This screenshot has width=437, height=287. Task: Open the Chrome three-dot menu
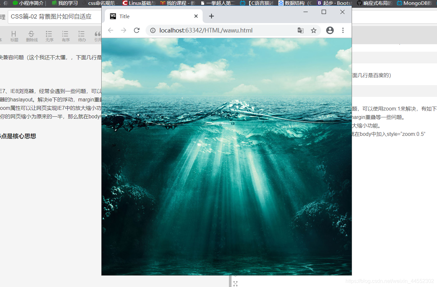[343, 30]
